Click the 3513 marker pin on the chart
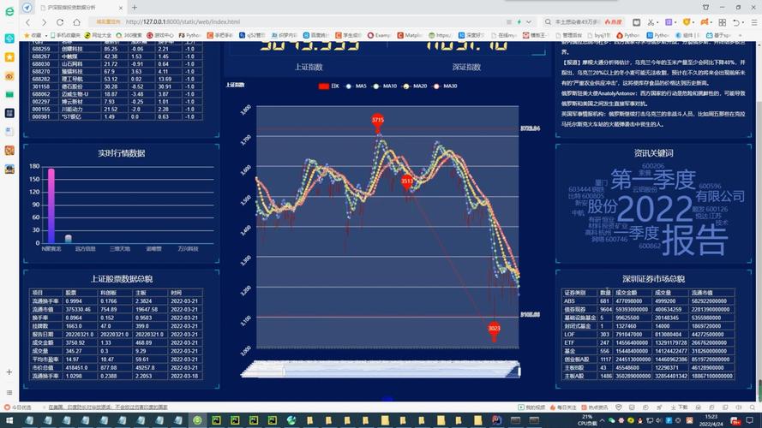The height and width of the screenshot is (428, 762). (x=407, y=183)
